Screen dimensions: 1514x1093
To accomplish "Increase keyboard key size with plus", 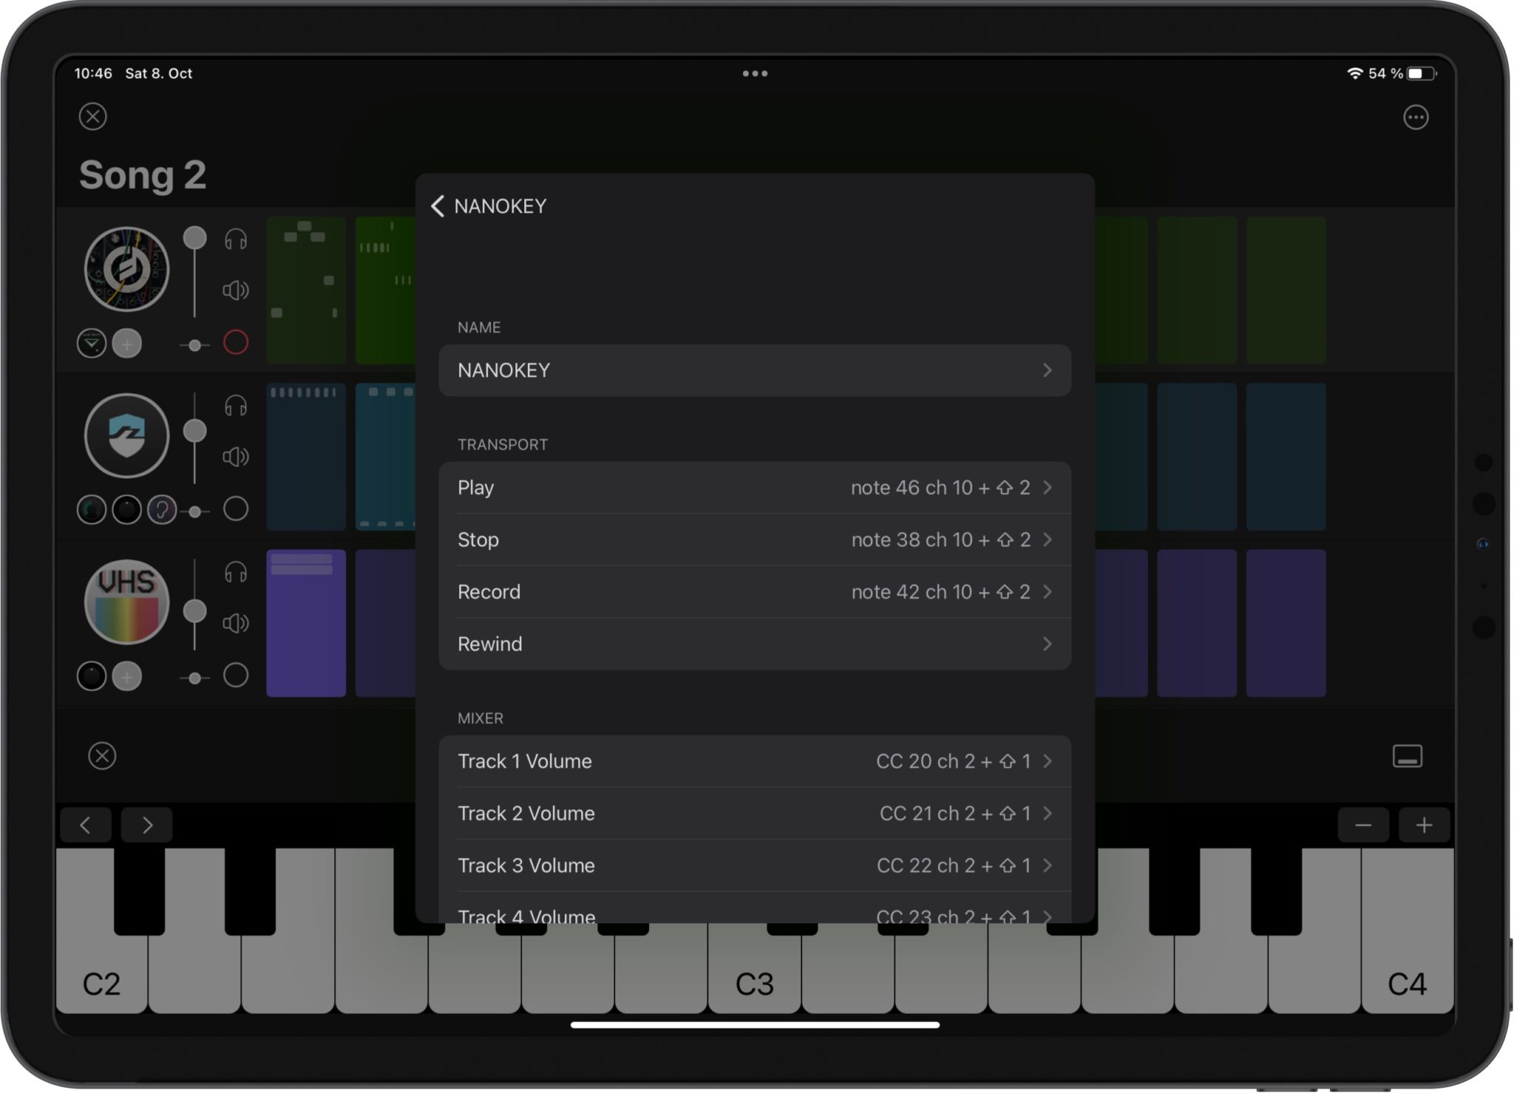I will [1425, 825].
